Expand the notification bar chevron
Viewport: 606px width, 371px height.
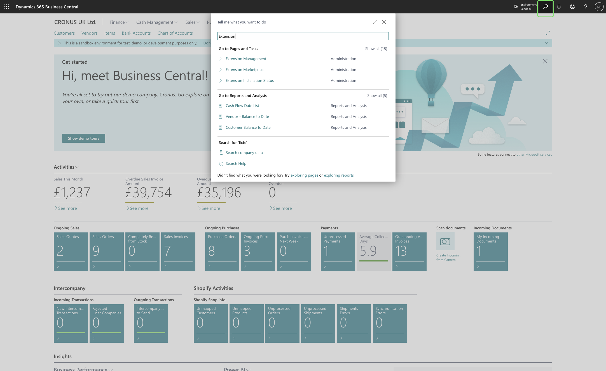coord(546,43)
